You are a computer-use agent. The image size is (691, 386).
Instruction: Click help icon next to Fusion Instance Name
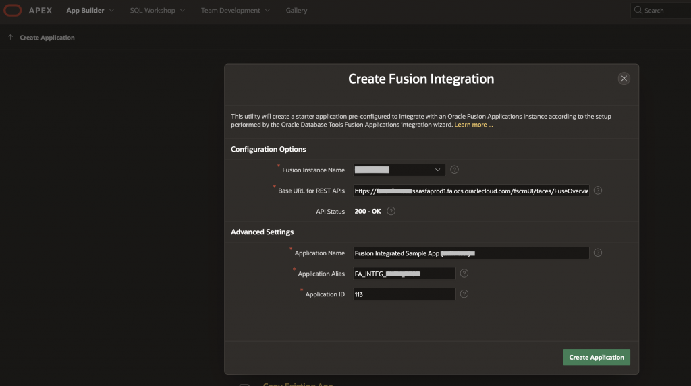point(454,170)
